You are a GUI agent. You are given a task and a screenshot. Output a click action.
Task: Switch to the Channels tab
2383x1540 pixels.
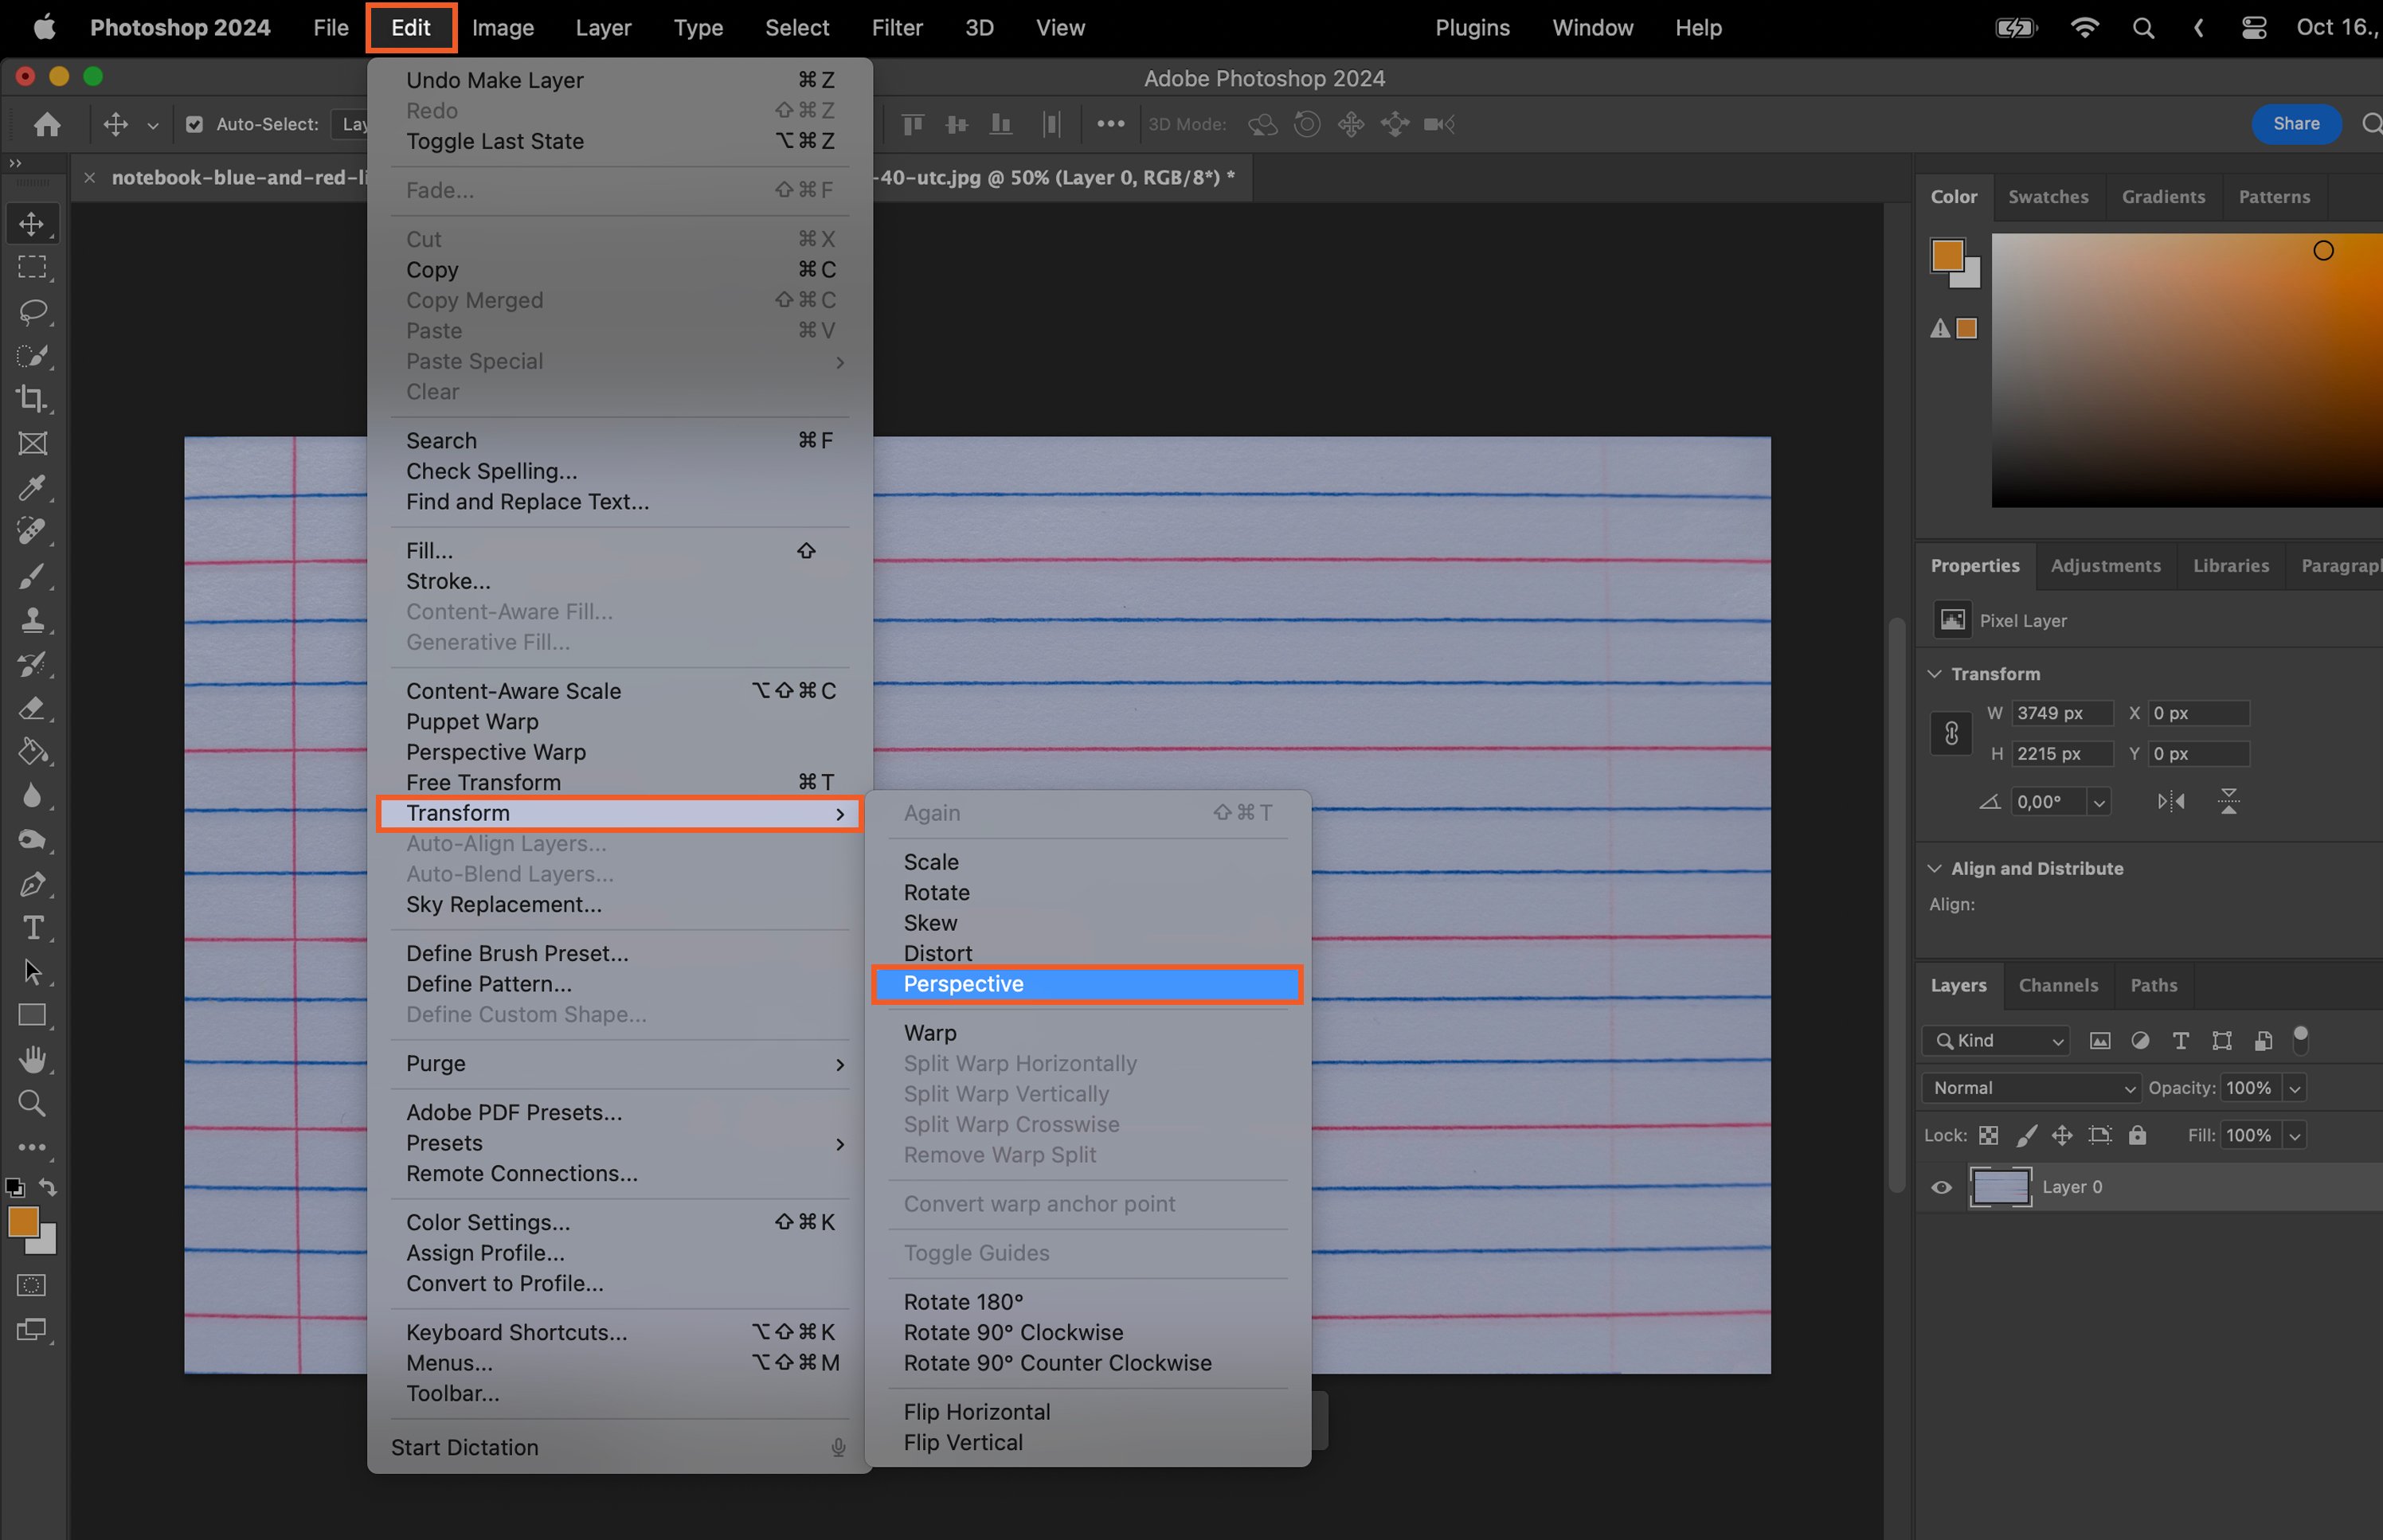[x=2057, y=985]
